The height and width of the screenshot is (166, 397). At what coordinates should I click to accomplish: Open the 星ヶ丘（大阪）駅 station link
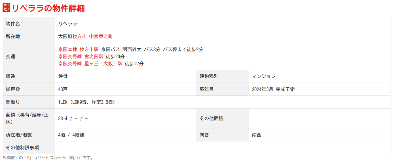pyautogui.click(x=103, y=64)
